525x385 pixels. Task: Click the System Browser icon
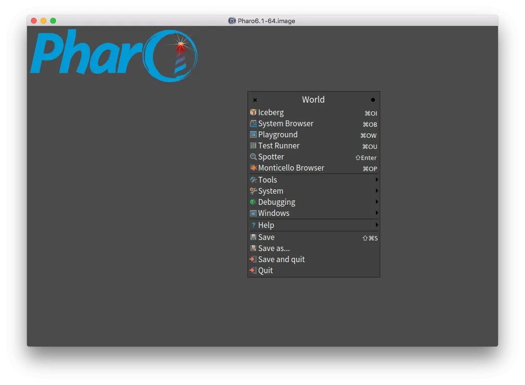pyautogui.click(x=253, y=124)
